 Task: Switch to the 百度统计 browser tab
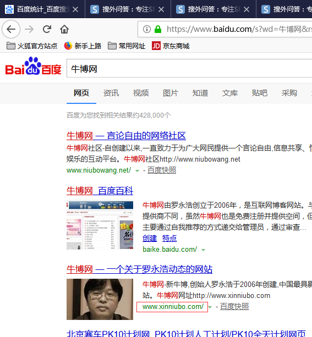coord(42,9)
